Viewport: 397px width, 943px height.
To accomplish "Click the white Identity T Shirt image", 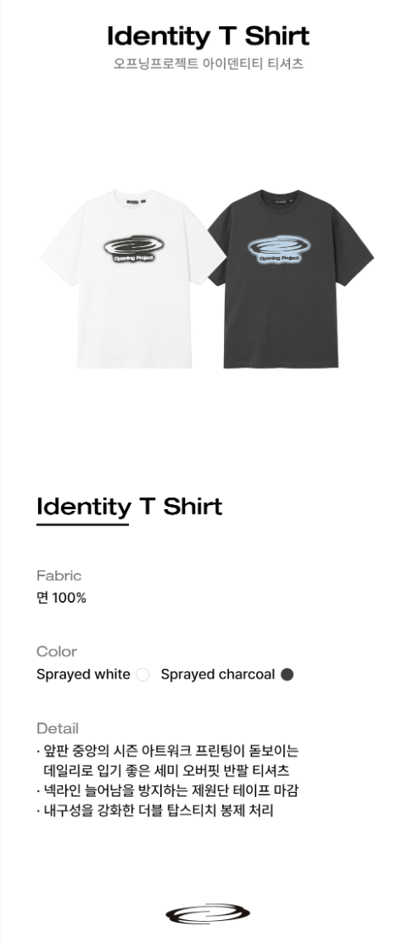I will [131, 278].
